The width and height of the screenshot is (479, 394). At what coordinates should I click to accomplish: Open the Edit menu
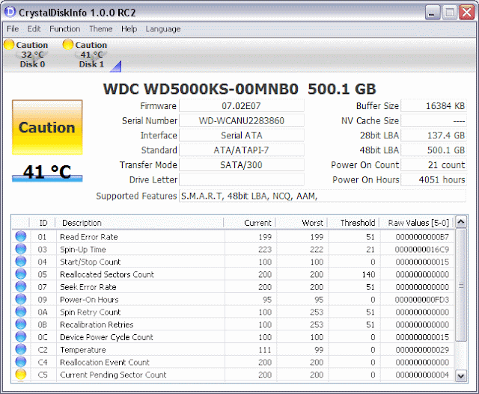(34, 29)
